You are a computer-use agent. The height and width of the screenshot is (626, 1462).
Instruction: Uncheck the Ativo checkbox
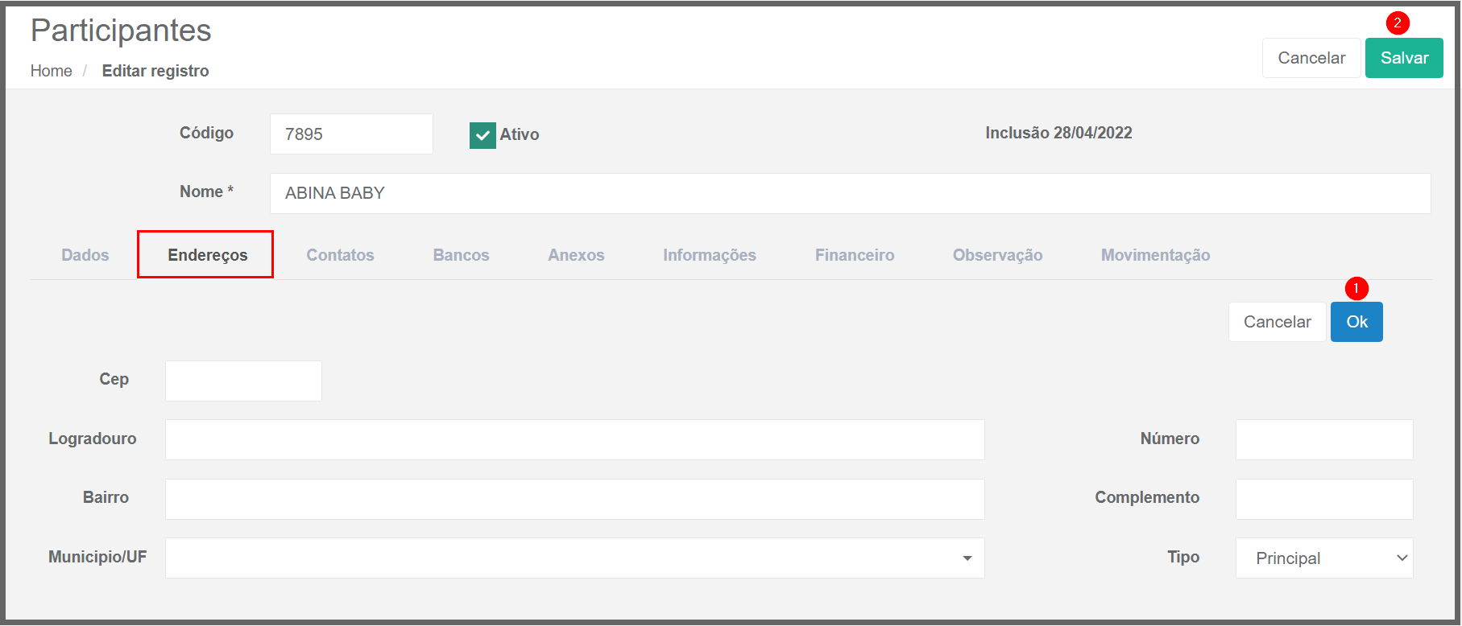pyautogui.click(x=483, y=135)
